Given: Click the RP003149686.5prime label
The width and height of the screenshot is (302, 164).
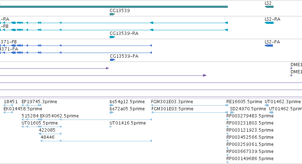Looking at the screenshot, I should click(x=250, y=159).
